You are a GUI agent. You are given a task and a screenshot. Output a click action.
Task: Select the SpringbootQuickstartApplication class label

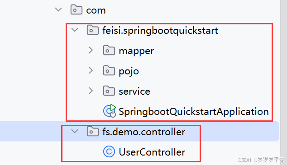coord(194,112)
